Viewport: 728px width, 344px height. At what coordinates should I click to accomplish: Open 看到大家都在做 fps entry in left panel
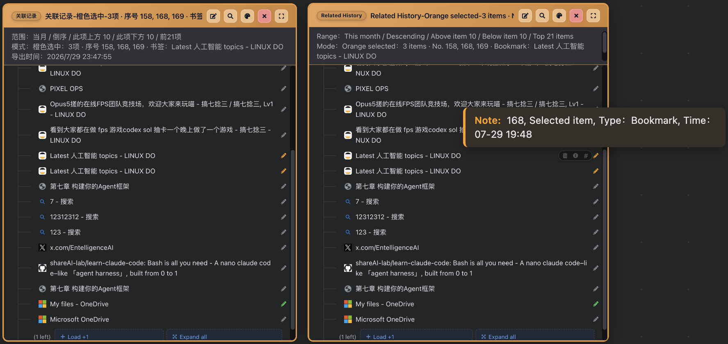[x=160, y=135]
